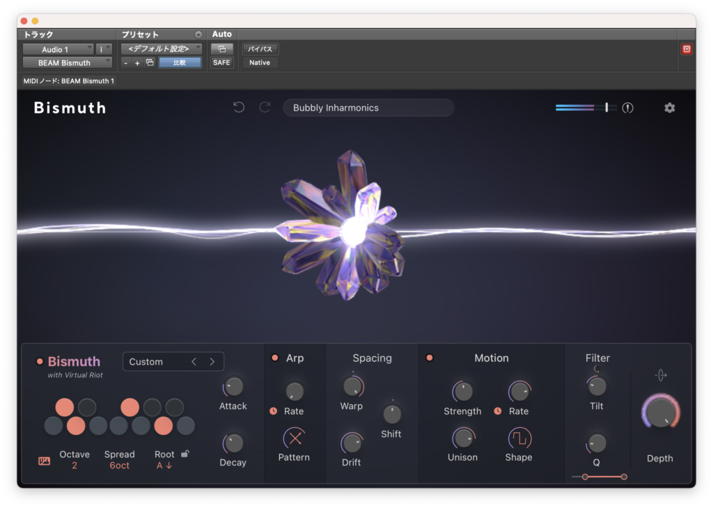
Task: Click the Bismuth logo title
Action: click(x=70, y=108)
